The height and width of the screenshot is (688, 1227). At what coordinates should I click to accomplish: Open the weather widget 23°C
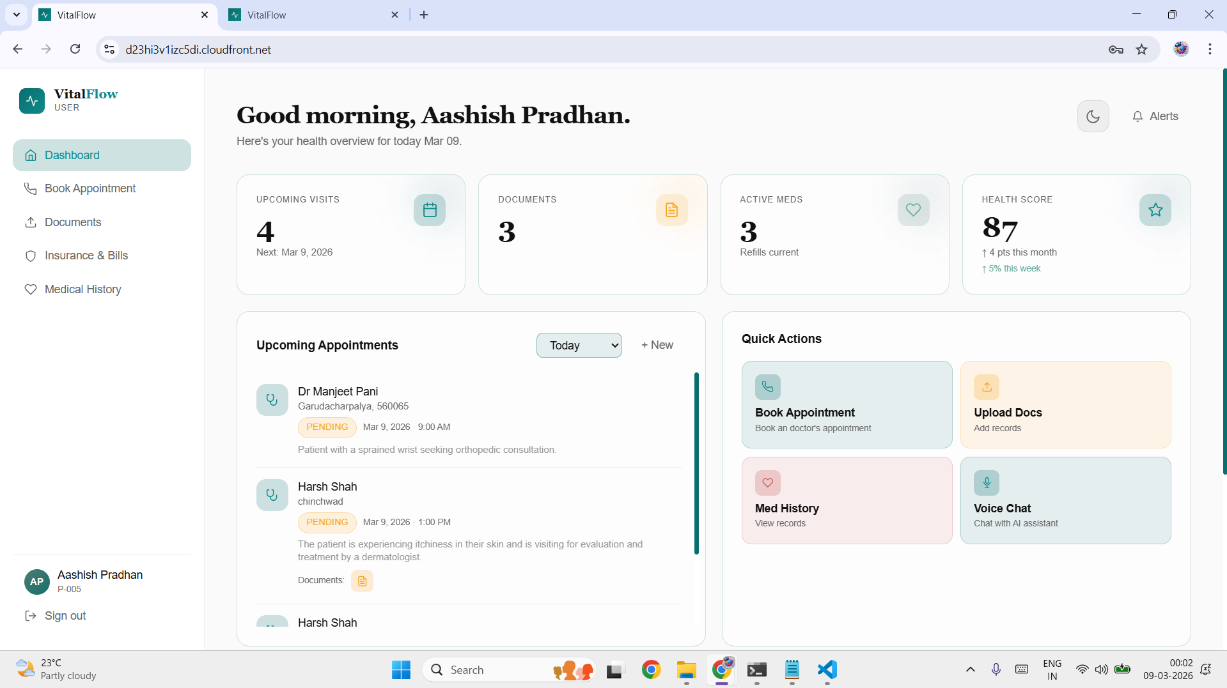(x=56, y=669)
